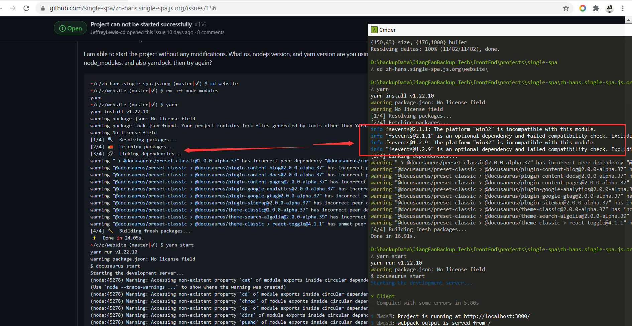Click issue title 'Project can not be started successfully'
Viewport: 632px width, 326px height.
point(142,24)
